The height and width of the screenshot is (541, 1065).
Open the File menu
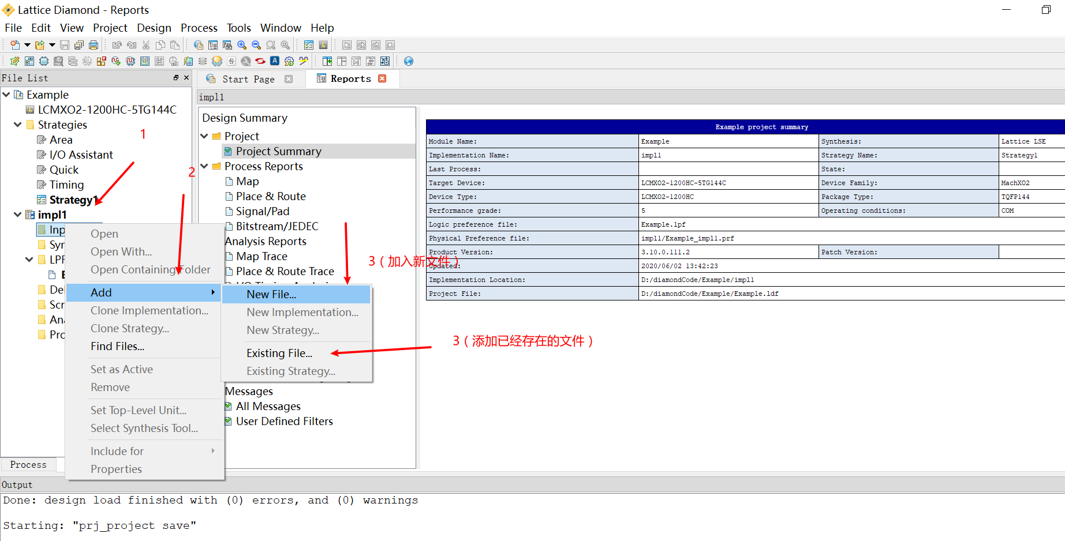[13, 28]
